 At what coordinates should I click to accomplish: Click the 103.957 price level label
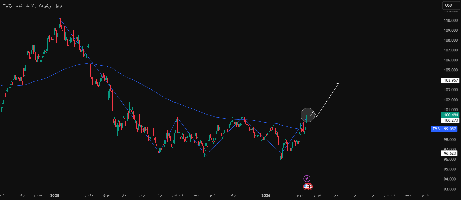(x=451, y=80)
